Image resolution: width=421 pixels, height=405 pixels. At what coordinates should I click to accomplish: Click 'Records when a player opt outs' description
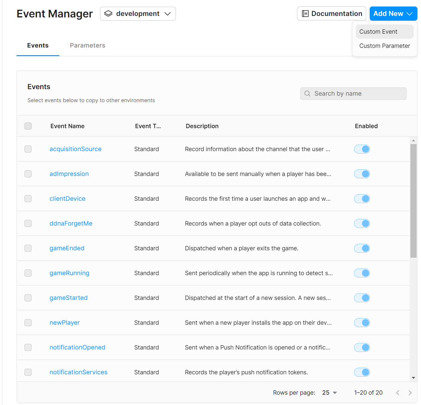point(253,223)
